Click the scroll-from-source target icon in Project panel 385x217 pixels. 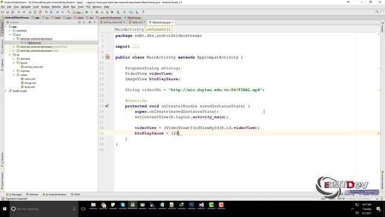point(79,22)
